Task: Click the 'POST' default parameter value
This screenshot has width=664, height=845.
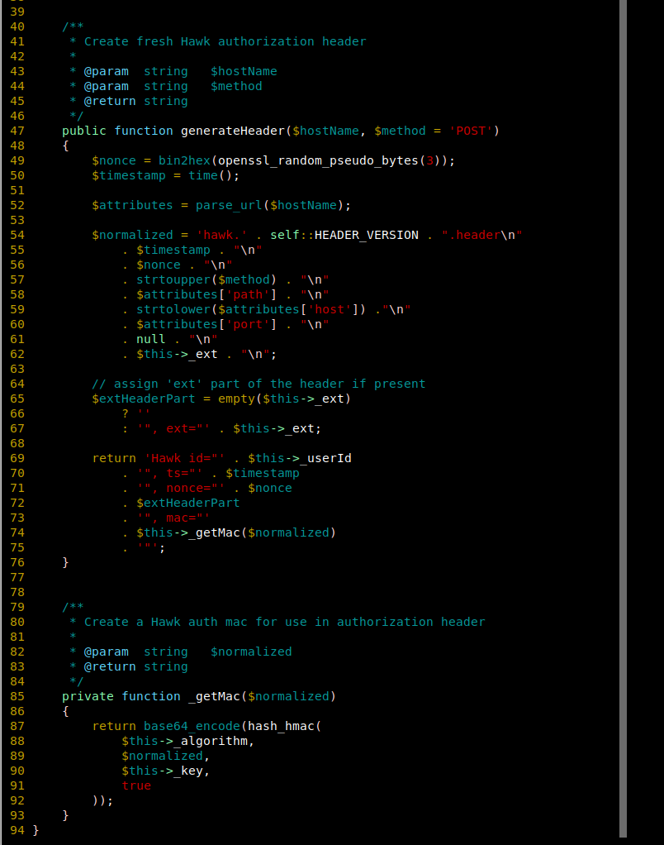Action: (471, 131)
